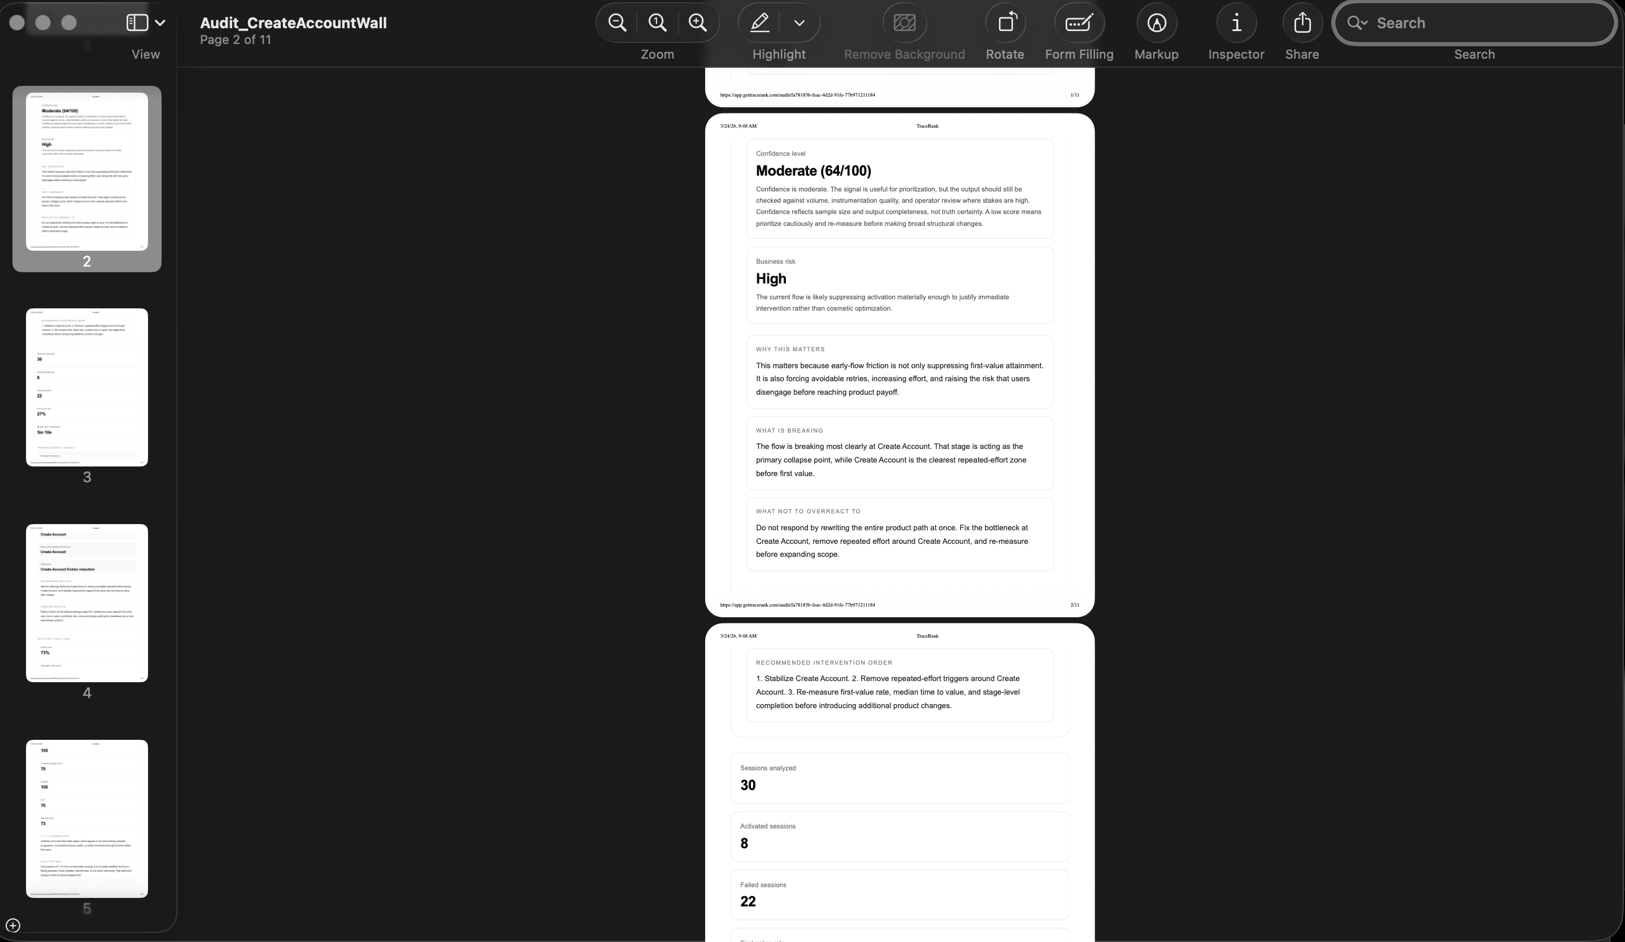1625x942 pixels.
Task: Expand the sidebar View options chevron
Action: (160, 23)
